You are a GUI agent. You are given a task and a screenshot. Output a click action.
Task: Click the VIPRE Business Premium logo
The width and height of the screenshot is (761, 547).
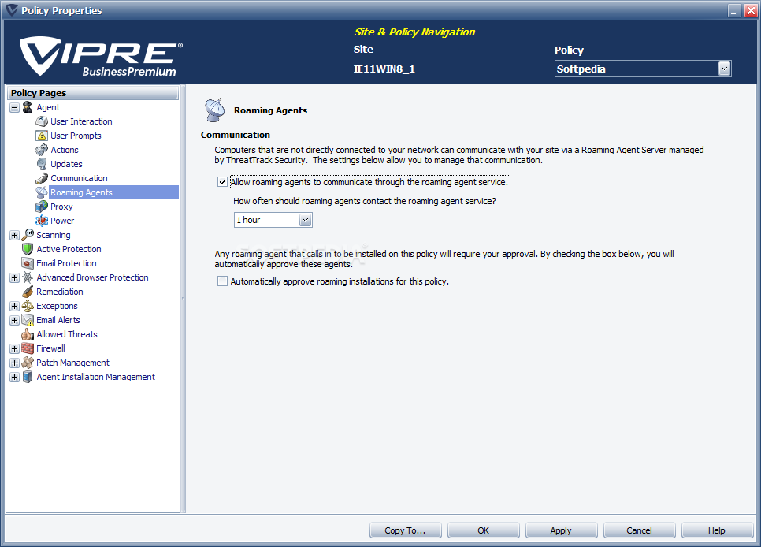point(101,56)
